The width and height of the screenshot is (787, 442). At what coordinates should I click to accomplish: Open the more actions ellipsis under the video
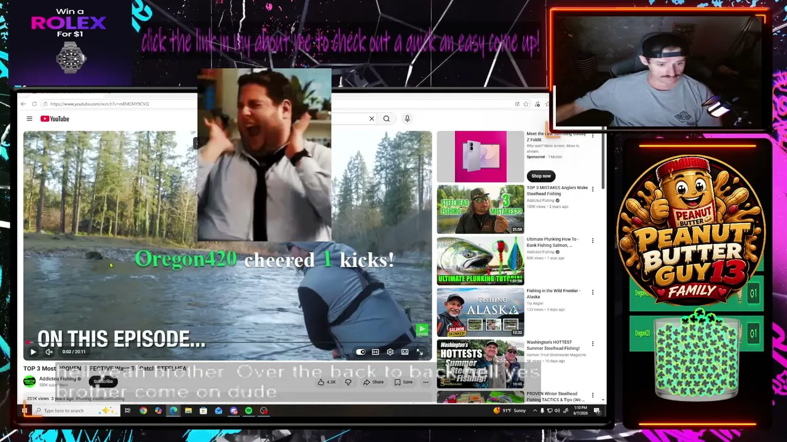425,382
